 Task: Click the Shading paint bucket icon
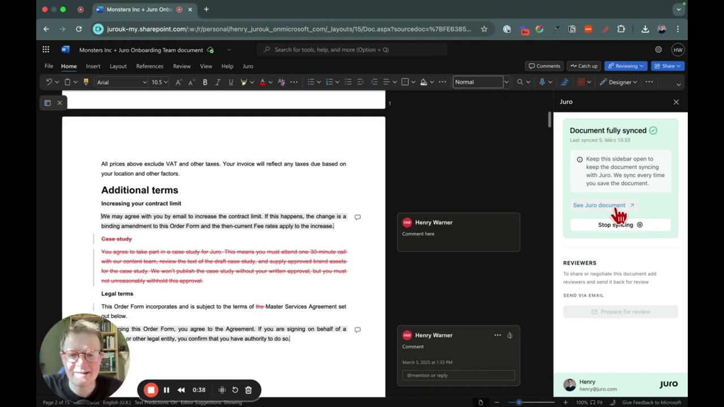(424, 82)
